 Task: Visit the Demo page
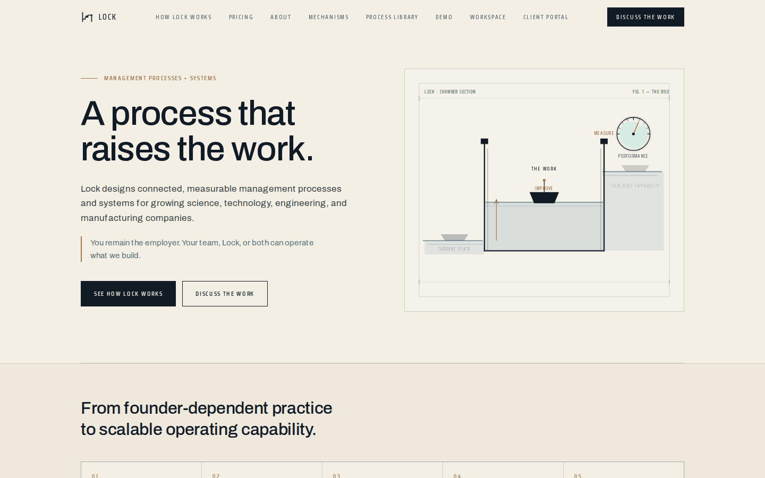point(444,17)
